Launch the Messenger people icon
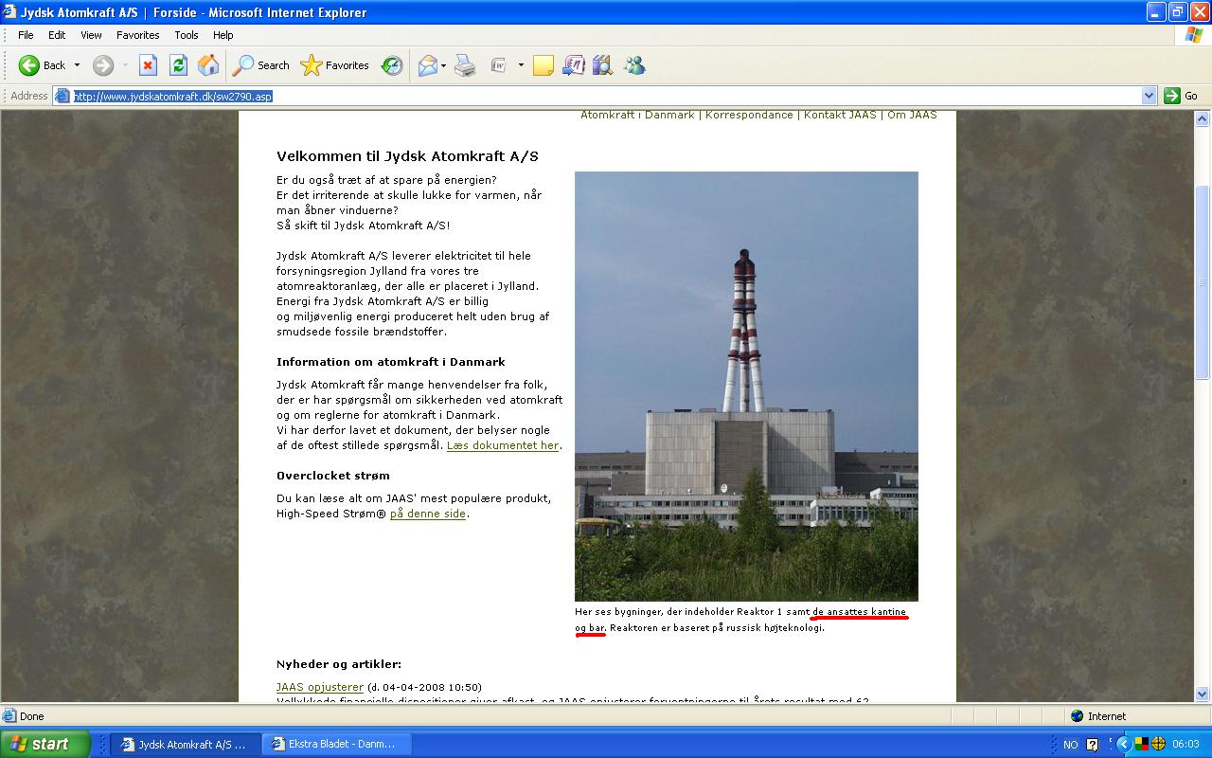This screenshot has width=1212, height=758. click(634, 65)
